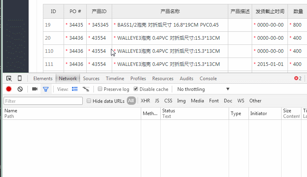Toggle the blue filter funnel icon
Viewport: 307px width, 177px height.
click(x=46, y=89)
